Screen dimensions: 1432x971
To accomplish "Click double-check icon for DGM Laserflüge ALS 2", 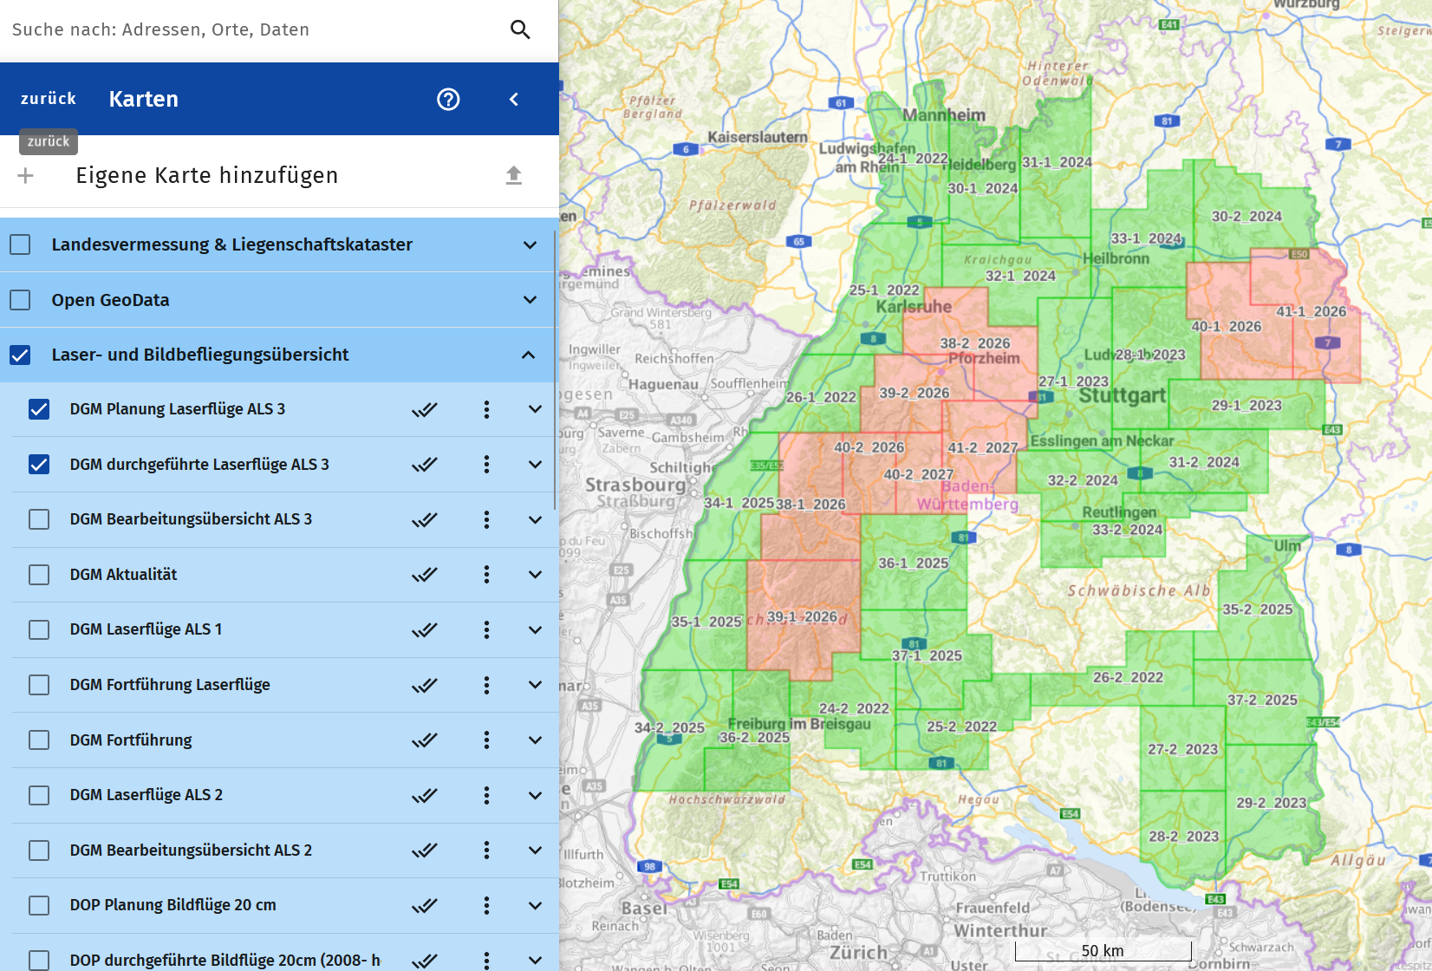I will (425, 795).
